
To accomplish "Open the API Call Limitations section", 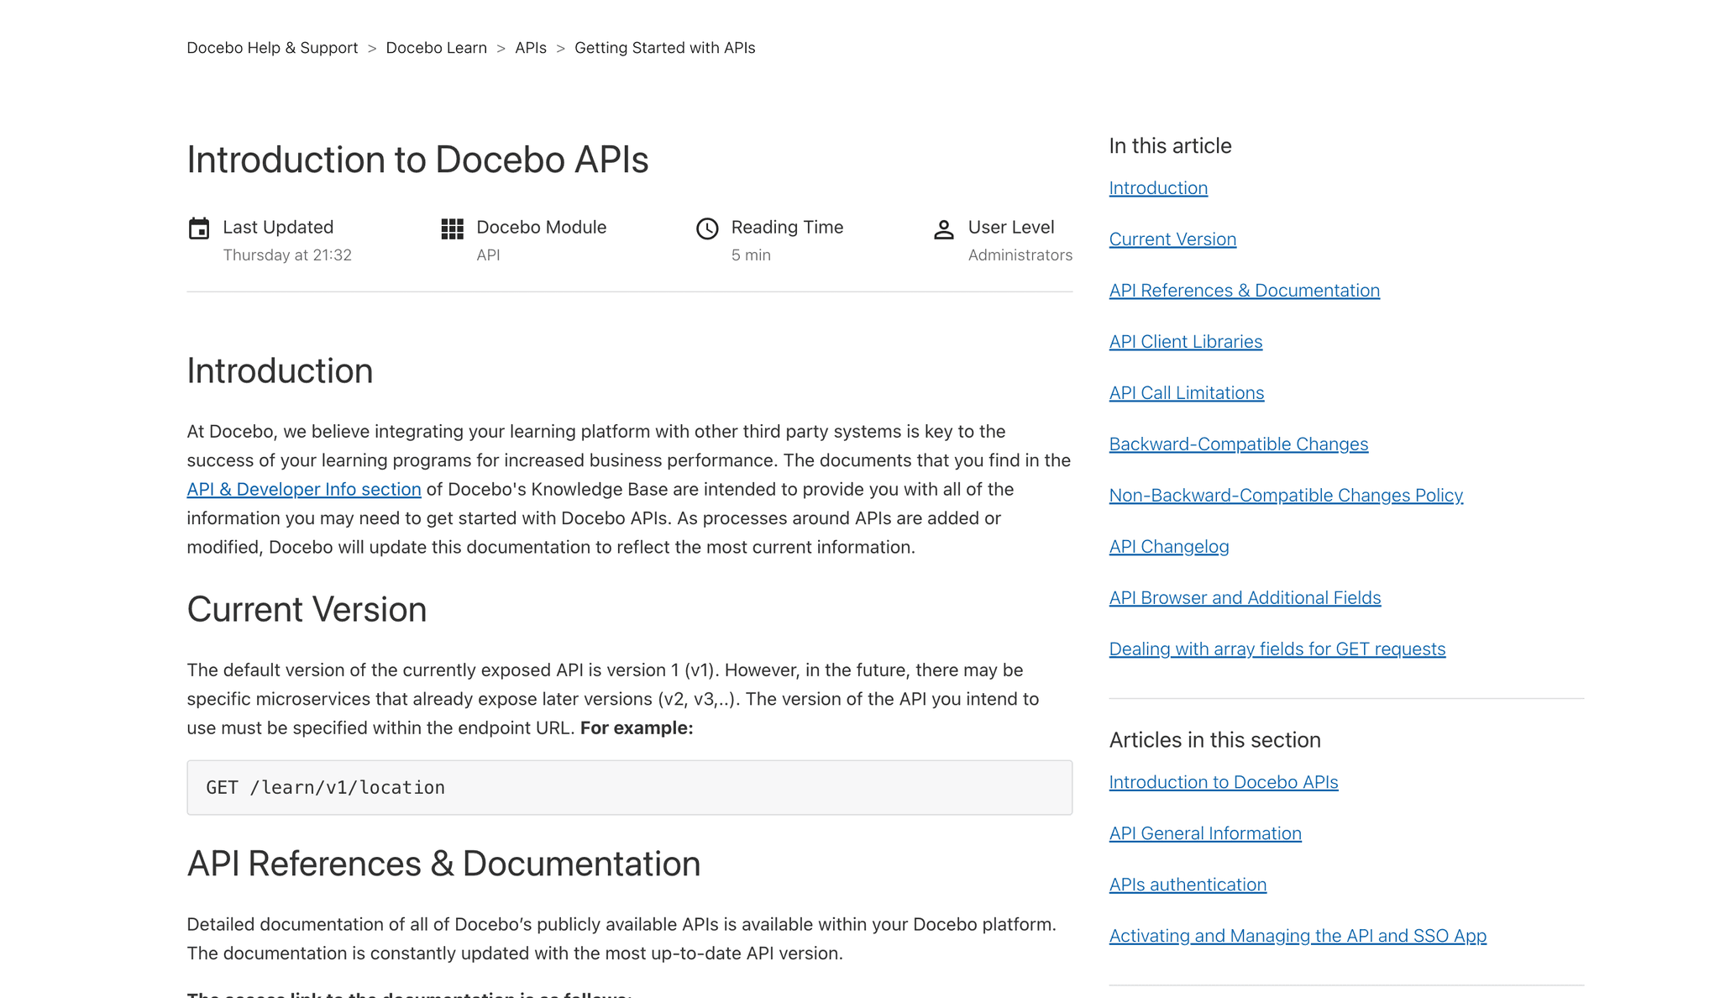I will pyautogui.click(x=1186, y=392).
